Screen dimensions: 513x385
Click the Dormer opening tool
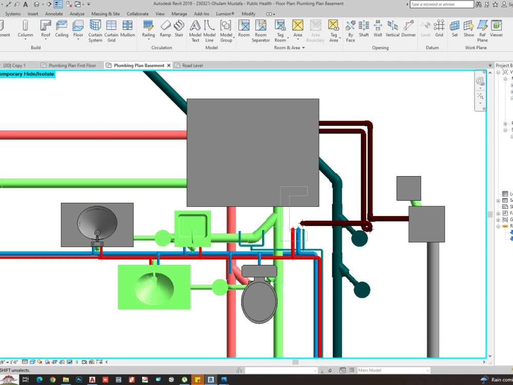coord(408,29)
